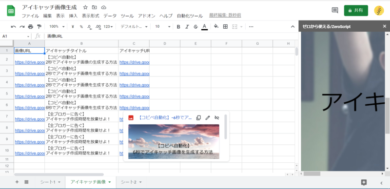Toggle bold formatting
390x189 pixels.
click(x=178, y=27)
